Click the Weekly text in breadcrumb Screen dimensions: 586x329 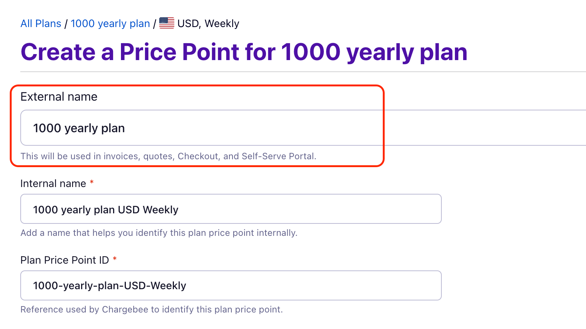(x=222, y=24)
